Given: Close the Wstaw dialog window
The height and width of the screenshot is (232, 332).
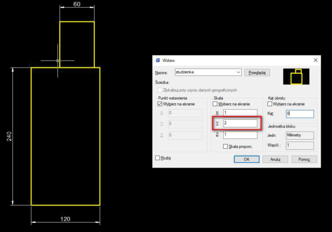Looking at the screenshot, I should coord(315,60).
